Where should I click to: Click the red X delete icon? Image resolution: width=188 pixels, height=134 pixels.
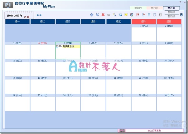point(103,15)
